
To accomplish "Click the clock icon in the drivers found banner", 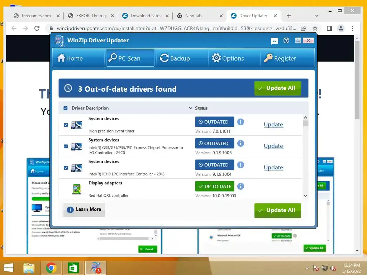I will click(x=68, y=88).
